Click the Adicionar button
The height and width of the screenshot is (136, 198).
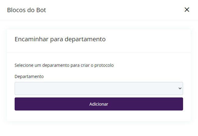pos(99,104)
